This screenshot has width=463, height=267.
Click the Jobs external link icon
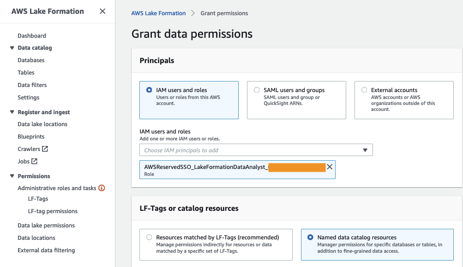[x=35, y=162]
